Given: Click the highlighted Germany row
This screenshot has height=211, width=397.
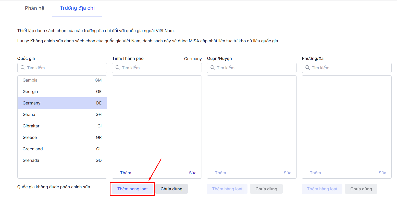Looking at the screenshot, I should 62,103.
